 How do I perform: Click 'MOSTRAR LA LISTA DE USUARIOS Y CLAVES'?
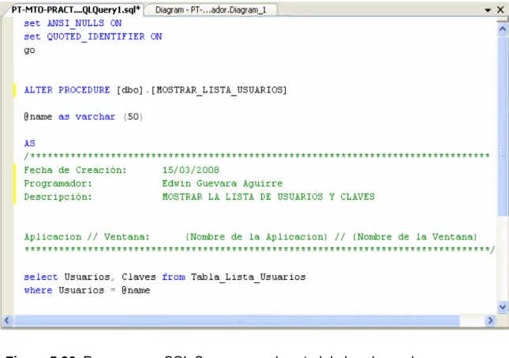point(268,197)
